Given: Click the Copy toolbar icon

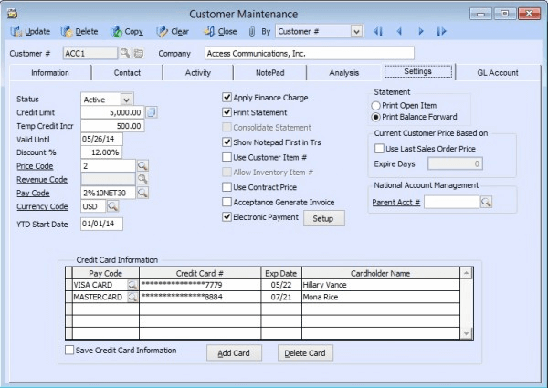Looking at the screenshot, I should 116,32.
